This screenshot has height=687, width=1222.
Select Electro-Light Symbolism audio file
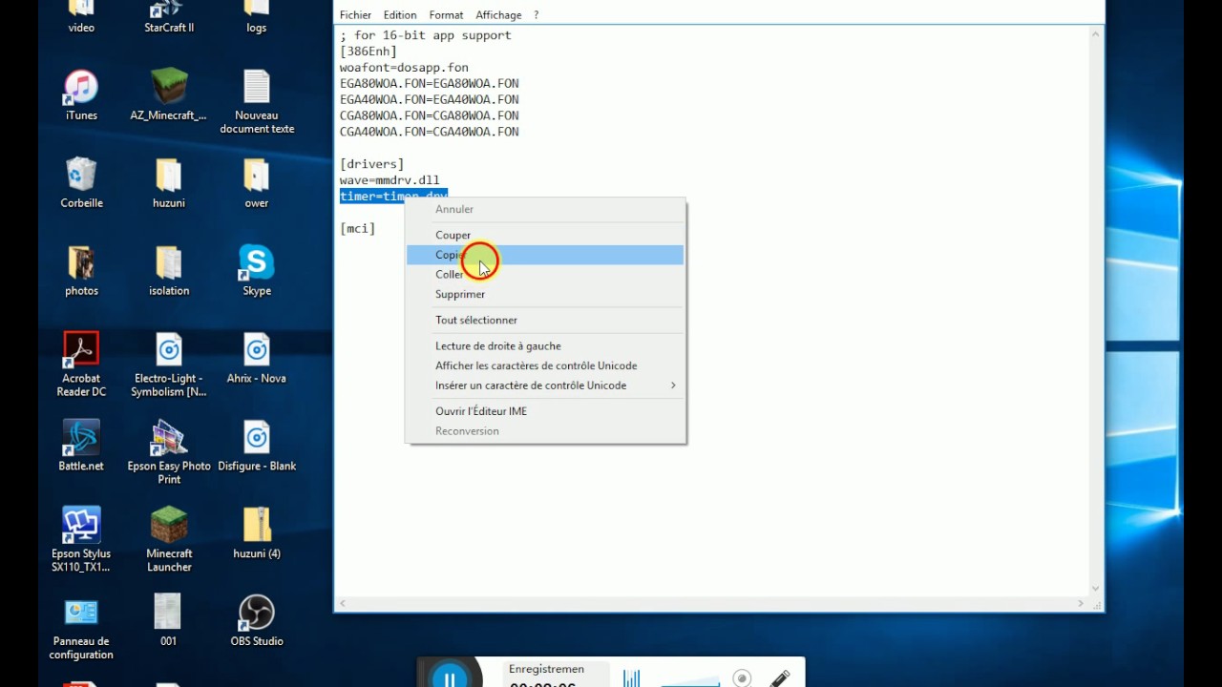169,364
